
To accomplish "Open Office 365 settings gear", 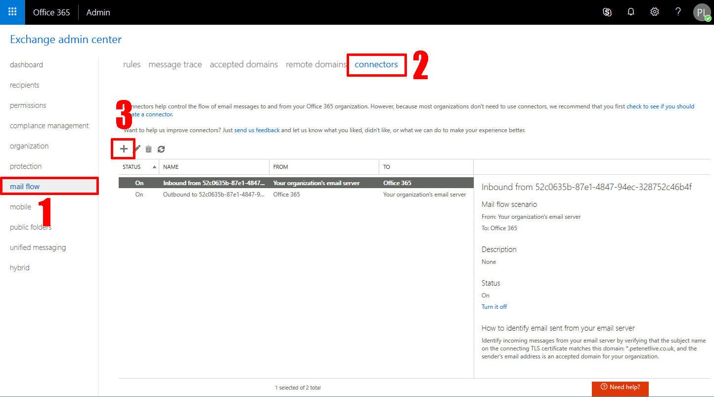I will [655, 12].
